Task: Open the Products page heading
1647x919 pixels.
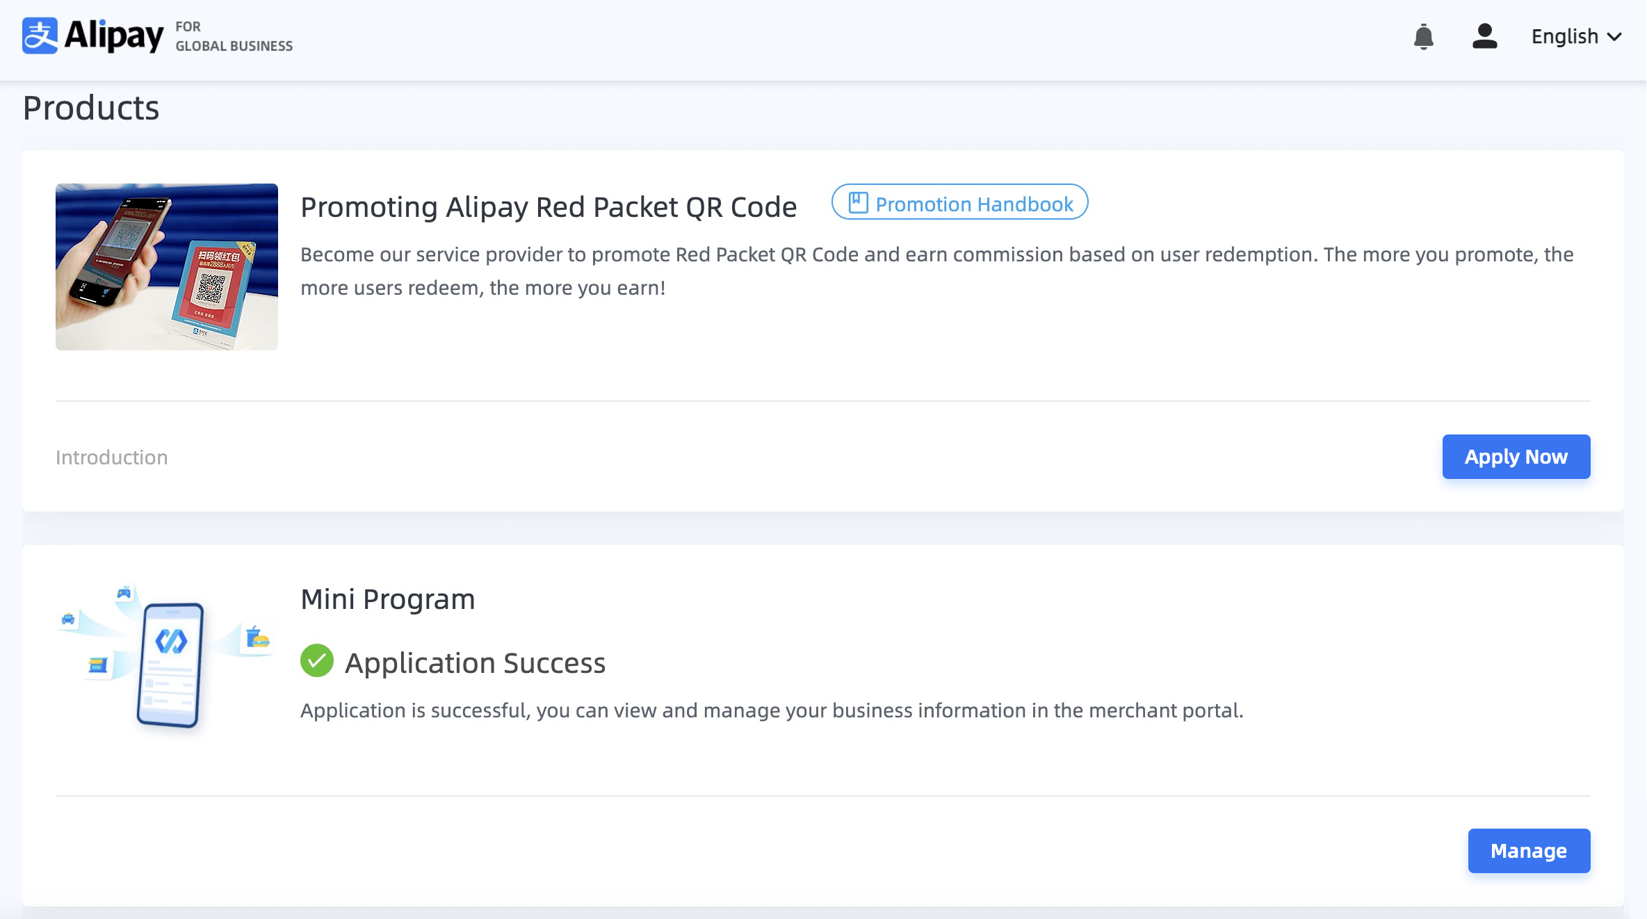Action: click(x=90, y=106)
